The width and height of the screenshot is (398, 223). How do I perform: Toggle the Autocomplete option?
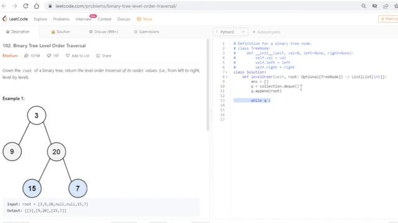[x=266, y=32]
